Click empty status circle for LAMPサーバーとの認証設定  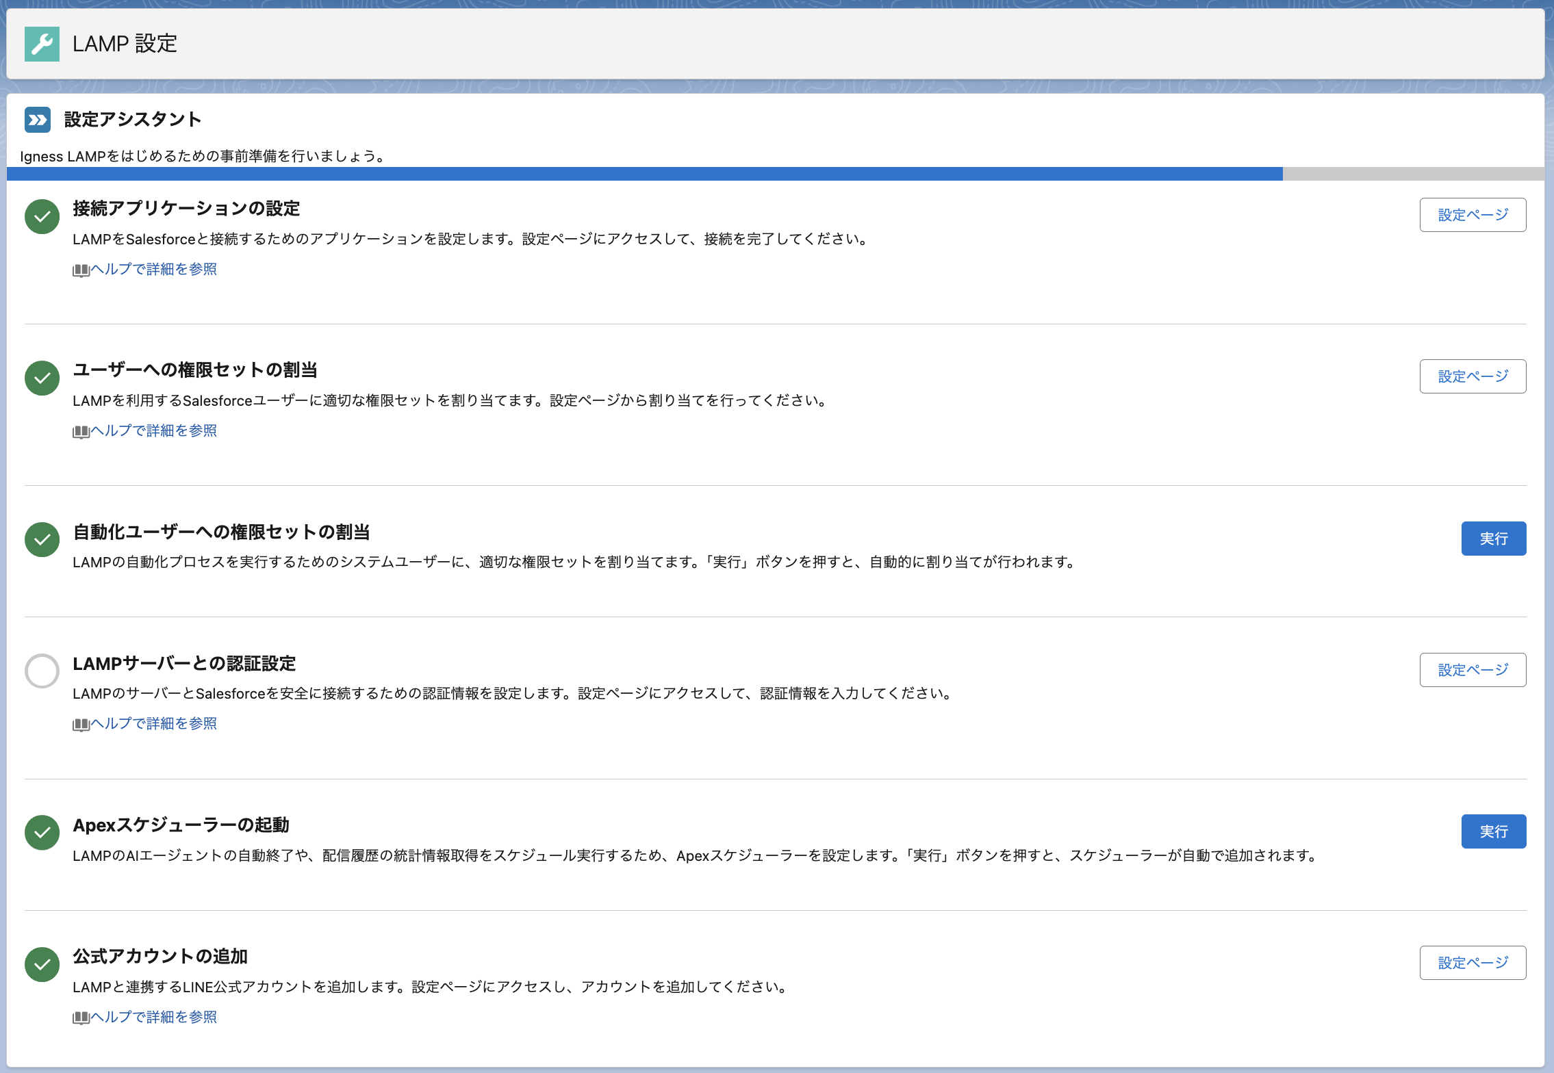[x=42, y=671]
